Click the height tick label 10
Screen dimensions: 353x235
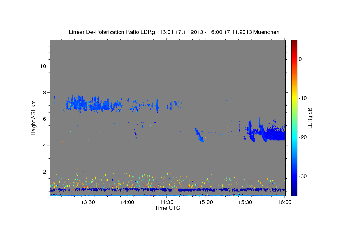[x=43, y=66]
